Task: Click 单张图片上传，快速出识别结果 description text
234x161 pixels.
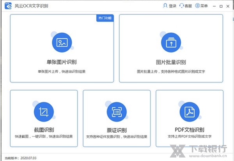Action: pos(62,72)
